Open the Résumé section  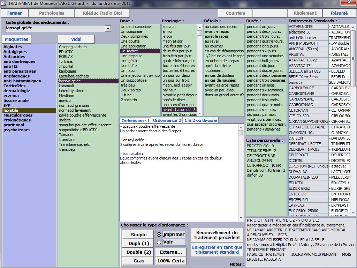339,13
